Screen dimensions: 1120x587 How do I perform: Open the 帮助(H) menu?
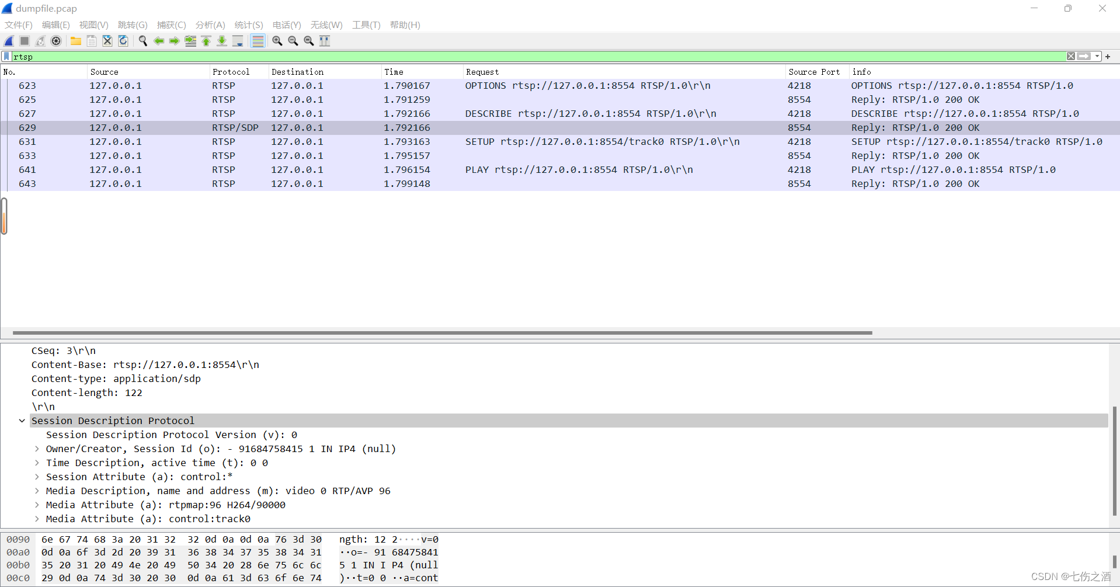coord(405,25)
